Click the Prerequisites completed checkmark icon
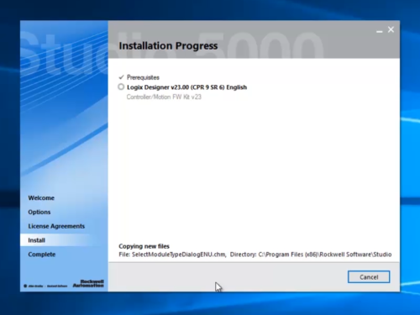420x315 pixels. 121,77
